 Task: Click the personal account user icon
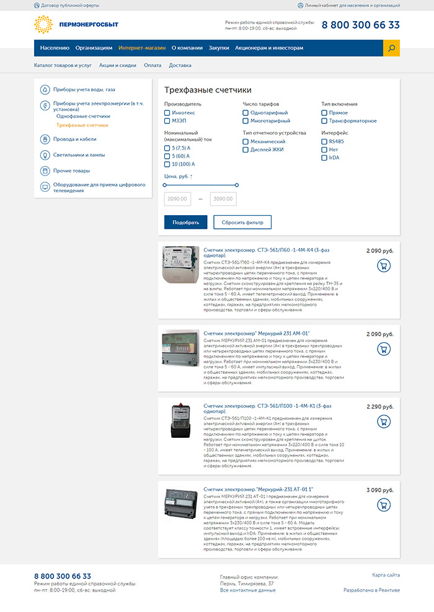[x=300, y=5]
